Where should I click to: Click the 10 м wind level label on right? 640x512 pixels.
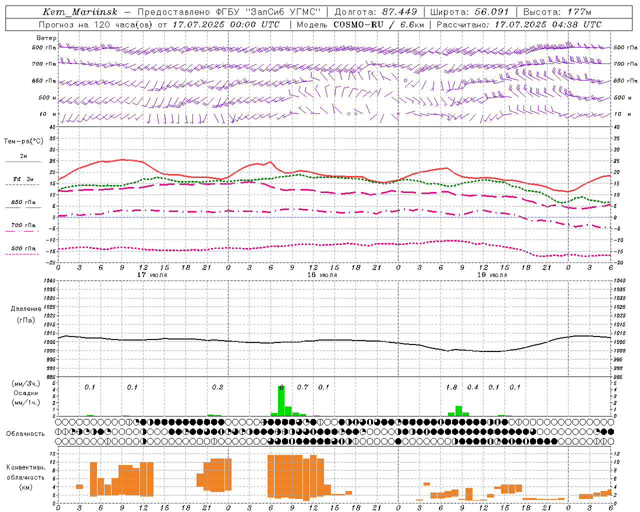pyautogui.click(x=622, y=114)
